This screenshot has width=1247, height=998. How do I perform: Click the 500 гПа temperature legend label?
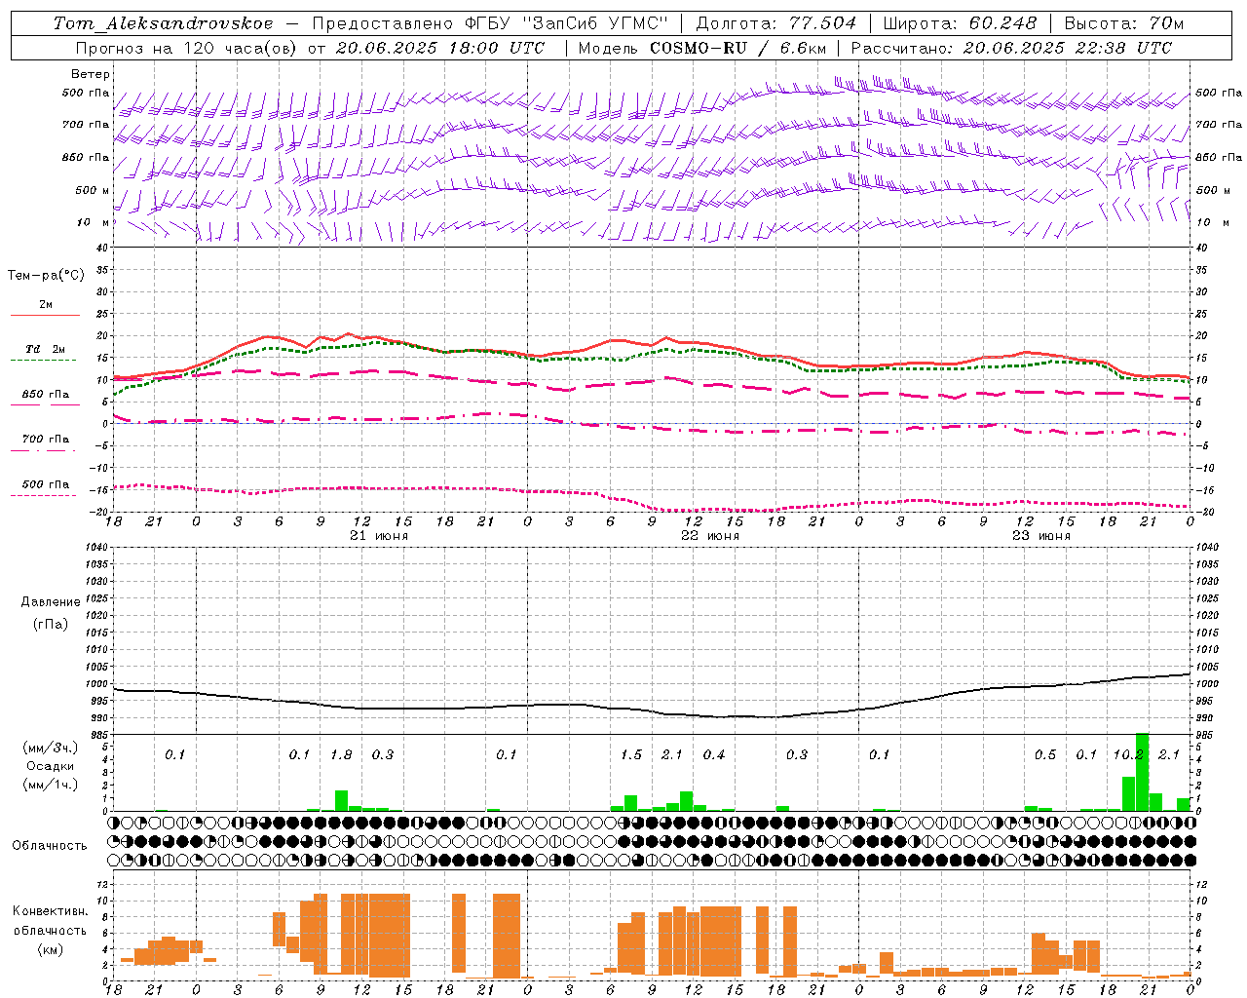(x=46, y=484)
